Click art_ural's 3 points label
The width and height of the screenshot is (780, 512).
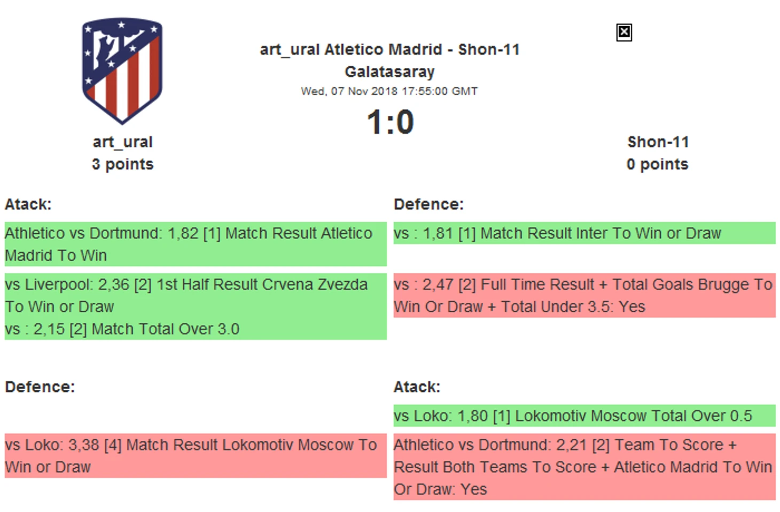click(x=122, y=164)
